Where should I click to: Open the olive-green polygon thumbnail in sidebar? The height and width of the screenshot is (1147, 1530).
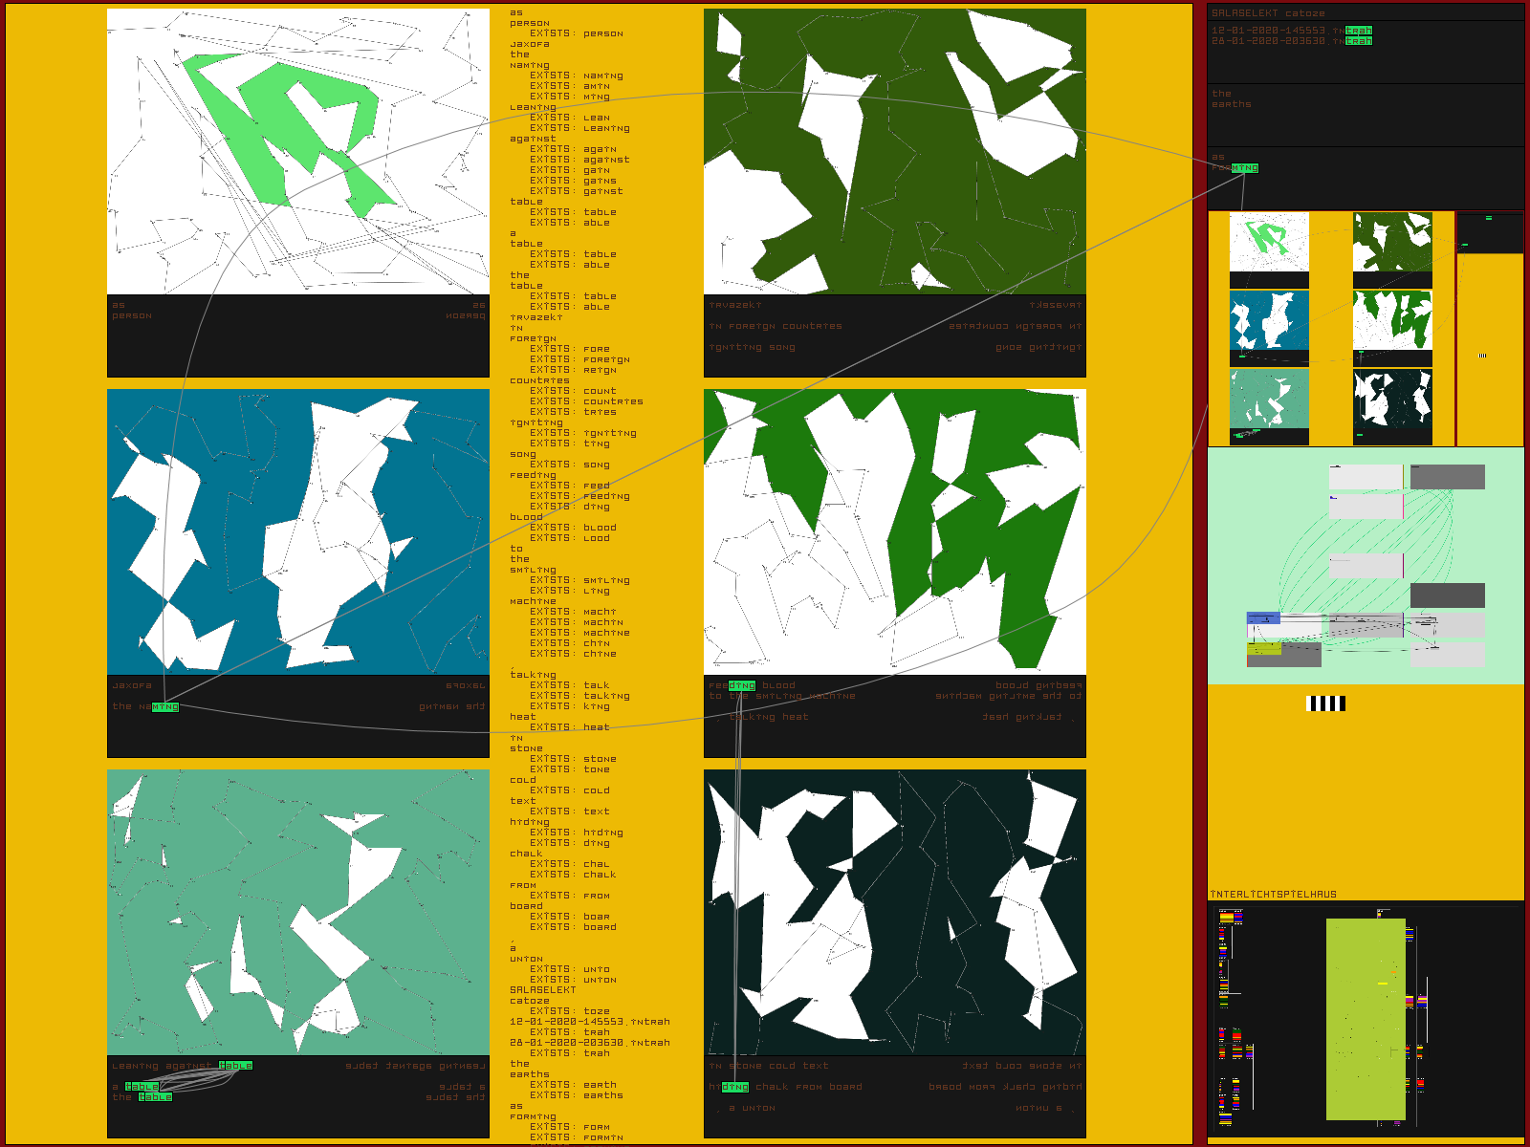(x=1392, y=242)
